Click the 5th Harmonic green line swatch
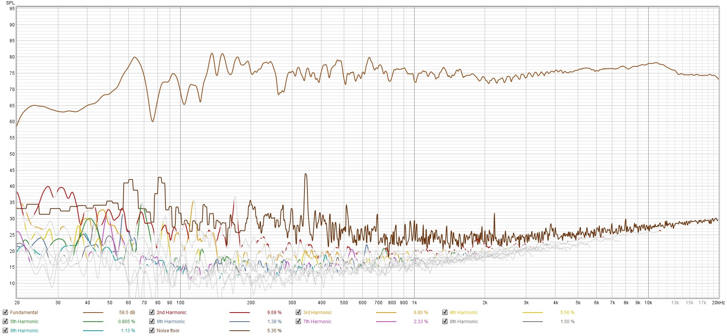The width and height of the screenshot is (727, 336). pyautogui.click(x=93, y=322)
